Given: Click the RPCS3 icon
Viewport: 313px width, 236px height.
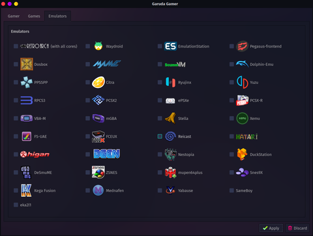Looking at the screenshot, I should coord(27,100).
